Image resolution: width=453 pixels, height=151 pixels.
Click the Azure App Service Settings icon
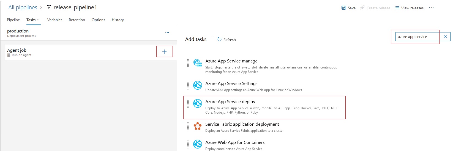(198, 85)
